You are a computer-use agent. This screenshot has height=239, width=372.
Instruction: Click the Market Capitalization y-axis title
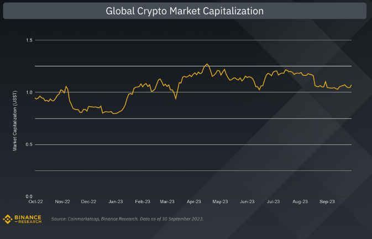(x=15, y=121)
